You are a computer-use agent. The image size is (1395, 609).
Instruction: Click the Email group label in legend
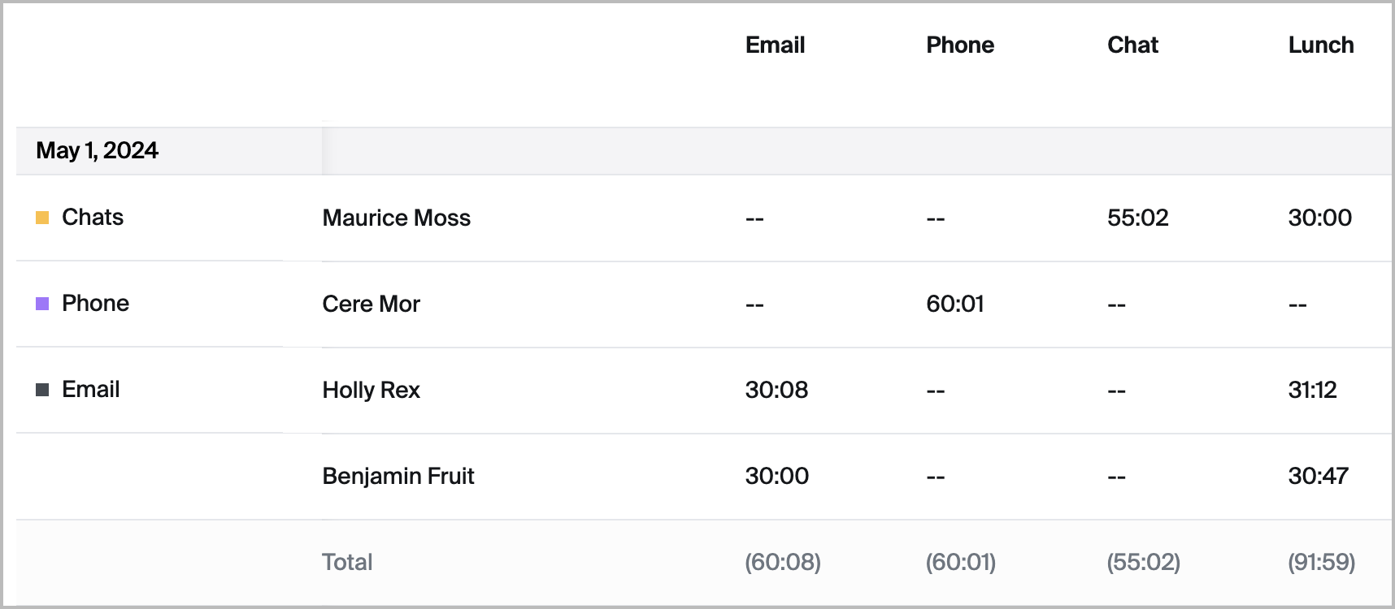tap(90, 390)
